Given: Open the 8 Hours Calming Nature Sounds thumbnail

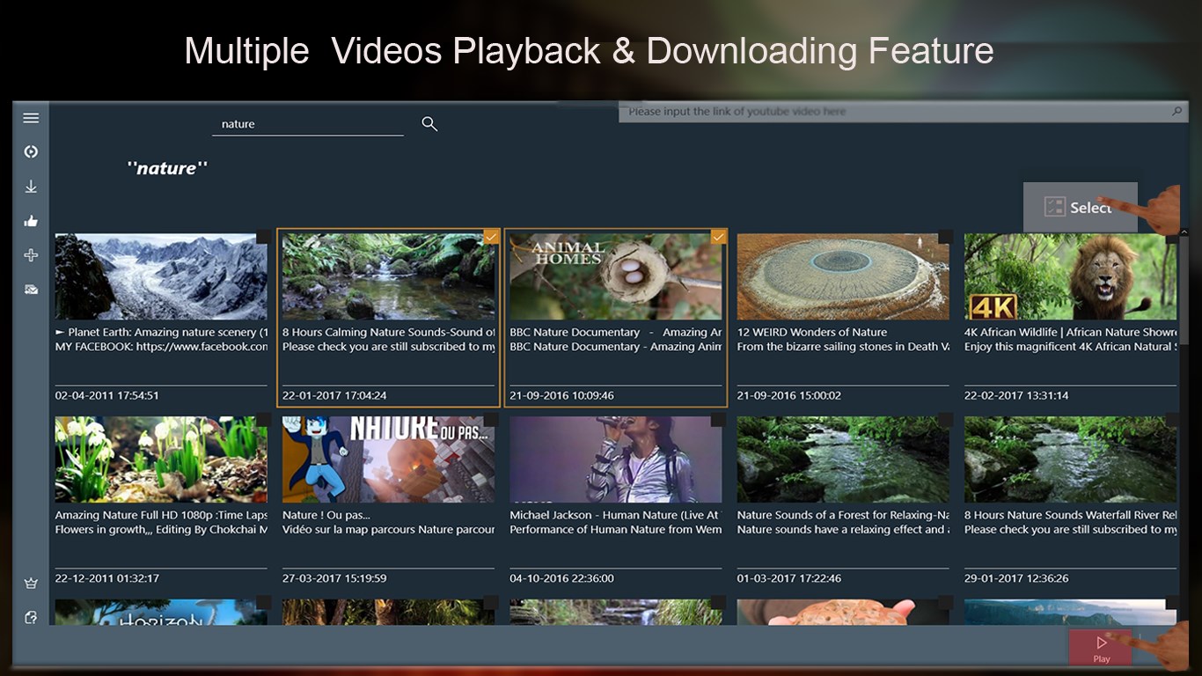Looking at the screenshot, I should click(x=389, y=276).
